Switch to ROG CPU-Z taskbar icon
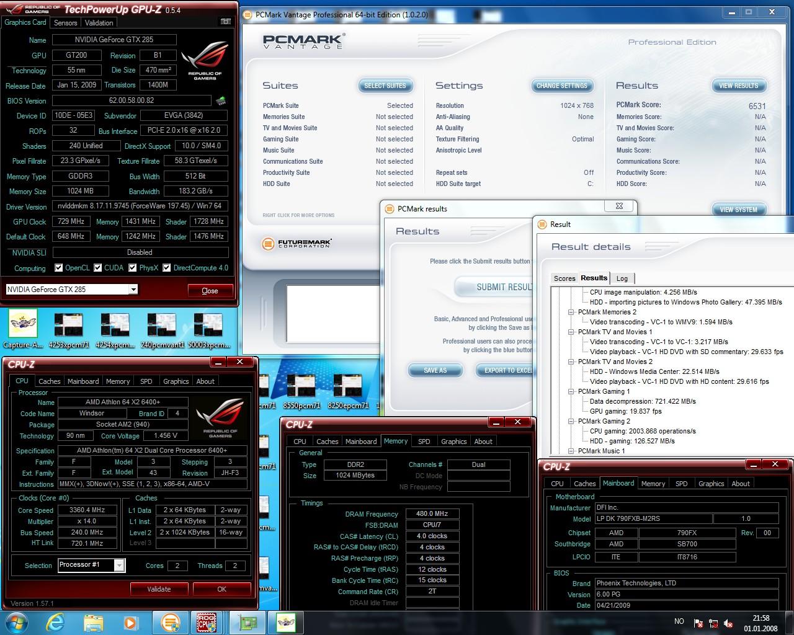The width and height of the screenshot is (794, 635). pos(208,622)
